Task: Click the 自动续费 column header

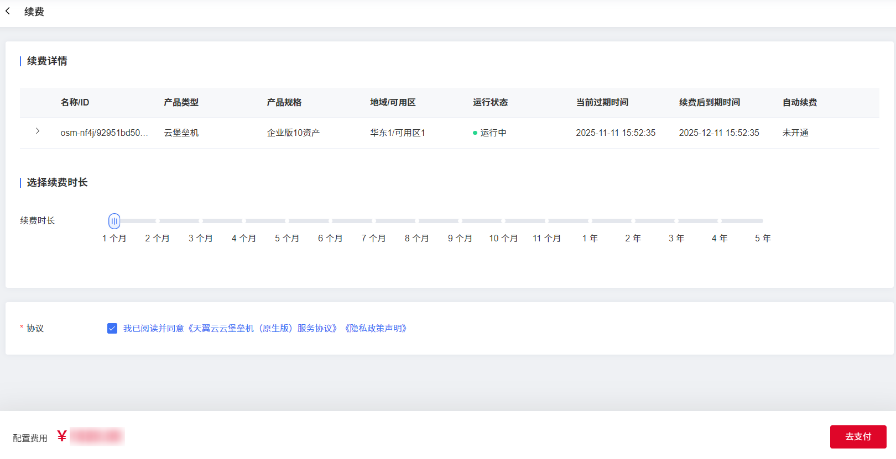Action: click(799, 103)
